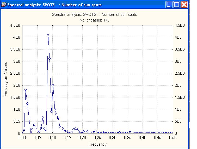
Task: Click the Spectral analysis window app icon
Action: 4,5
